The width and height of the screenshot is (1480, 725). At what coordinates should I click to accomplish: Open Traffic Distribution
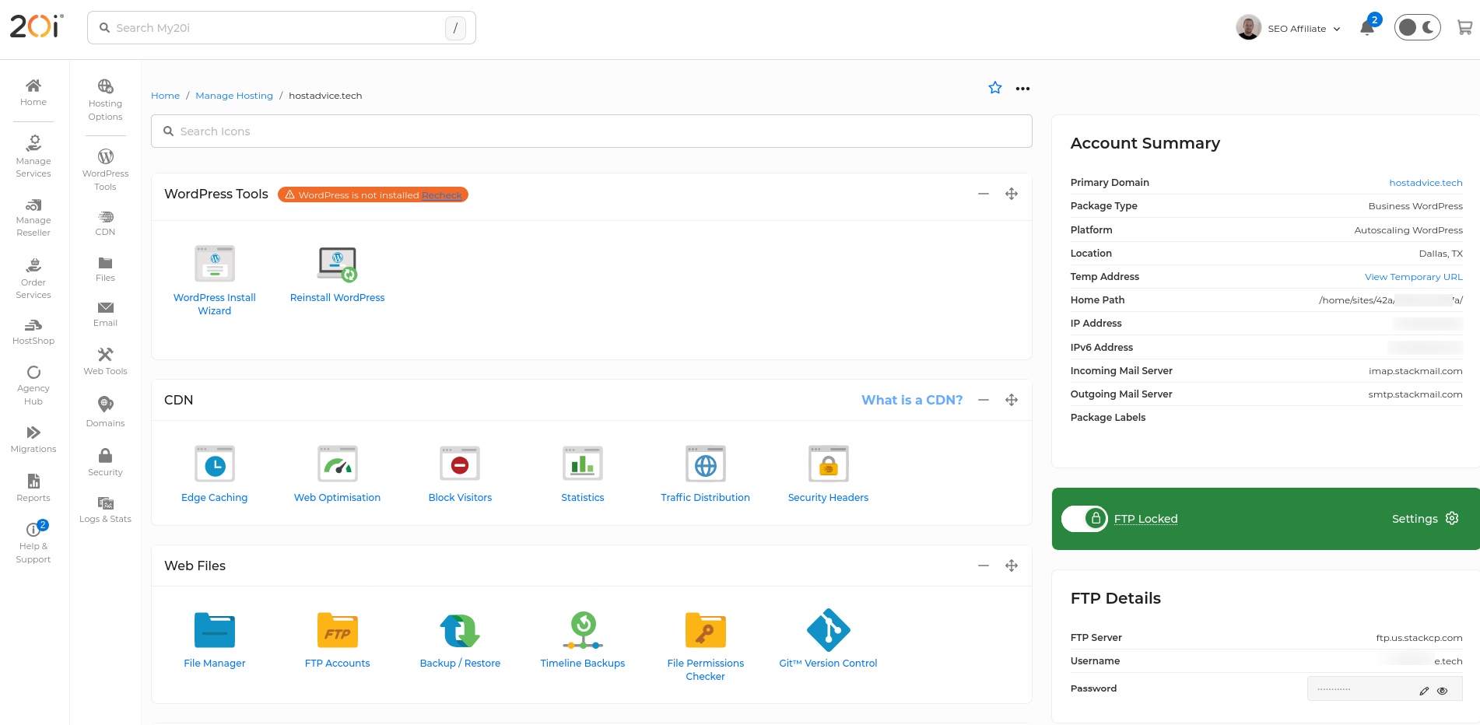pos(706,464)
